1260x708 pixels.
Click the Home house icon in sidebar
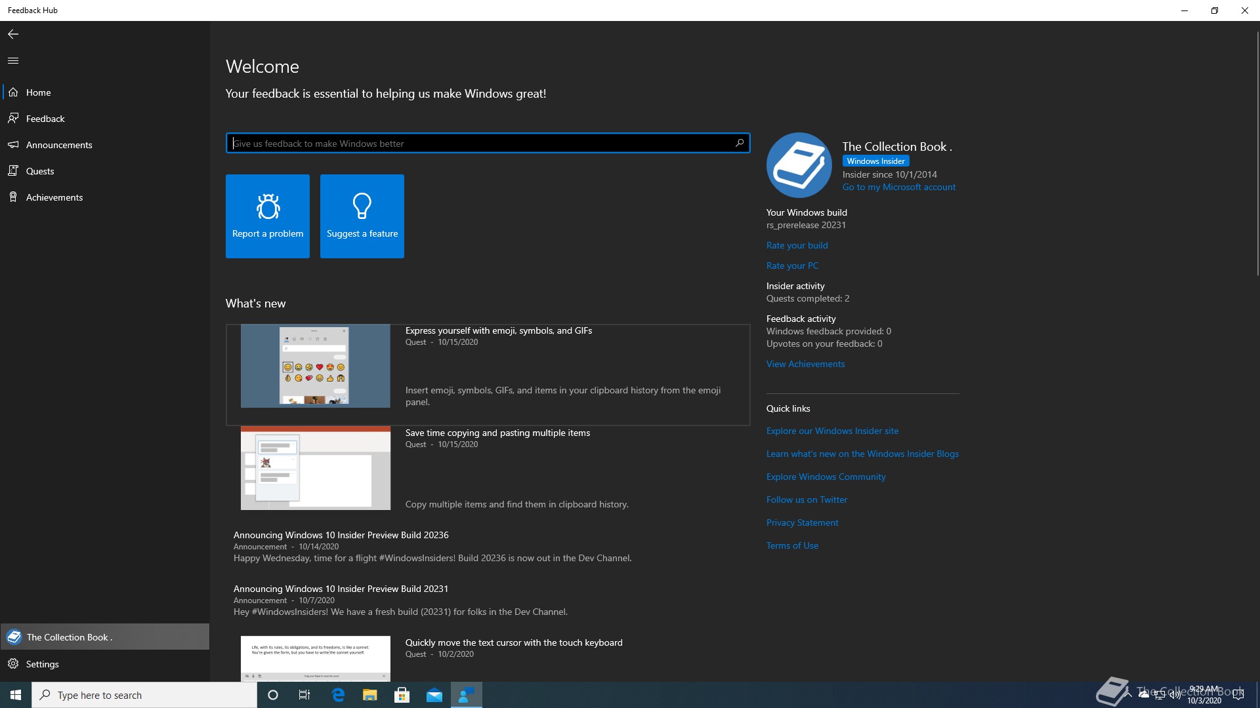point(13,92)
